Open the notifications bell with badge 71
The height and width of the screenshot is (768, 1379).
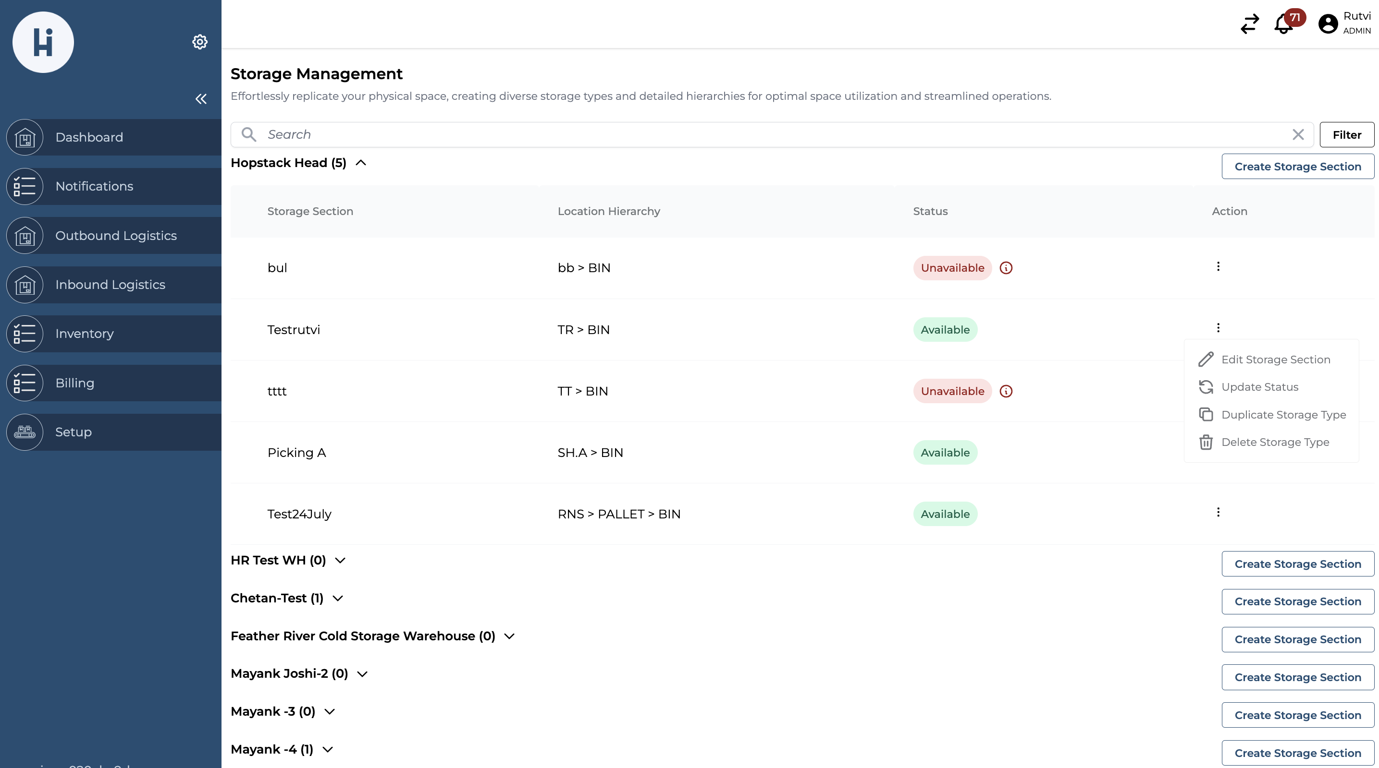pos(1284,24)
